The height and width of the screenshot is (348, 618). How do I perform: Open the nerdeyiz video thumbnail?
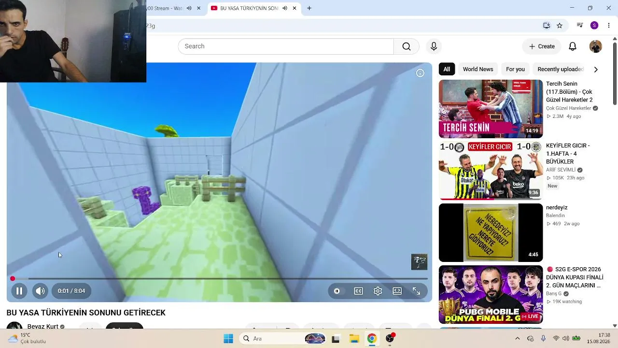(491, 232)
